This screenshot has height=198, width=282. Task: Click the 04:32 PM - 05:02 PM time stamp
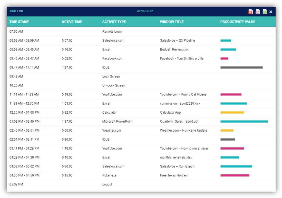[24, 166]
